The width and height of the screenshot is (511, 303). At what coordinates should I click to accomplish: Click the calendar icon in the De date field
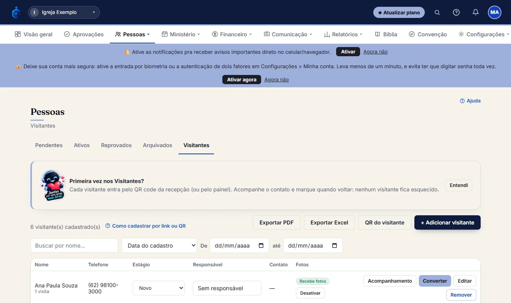pyautogui.click(x=261, y=246)
